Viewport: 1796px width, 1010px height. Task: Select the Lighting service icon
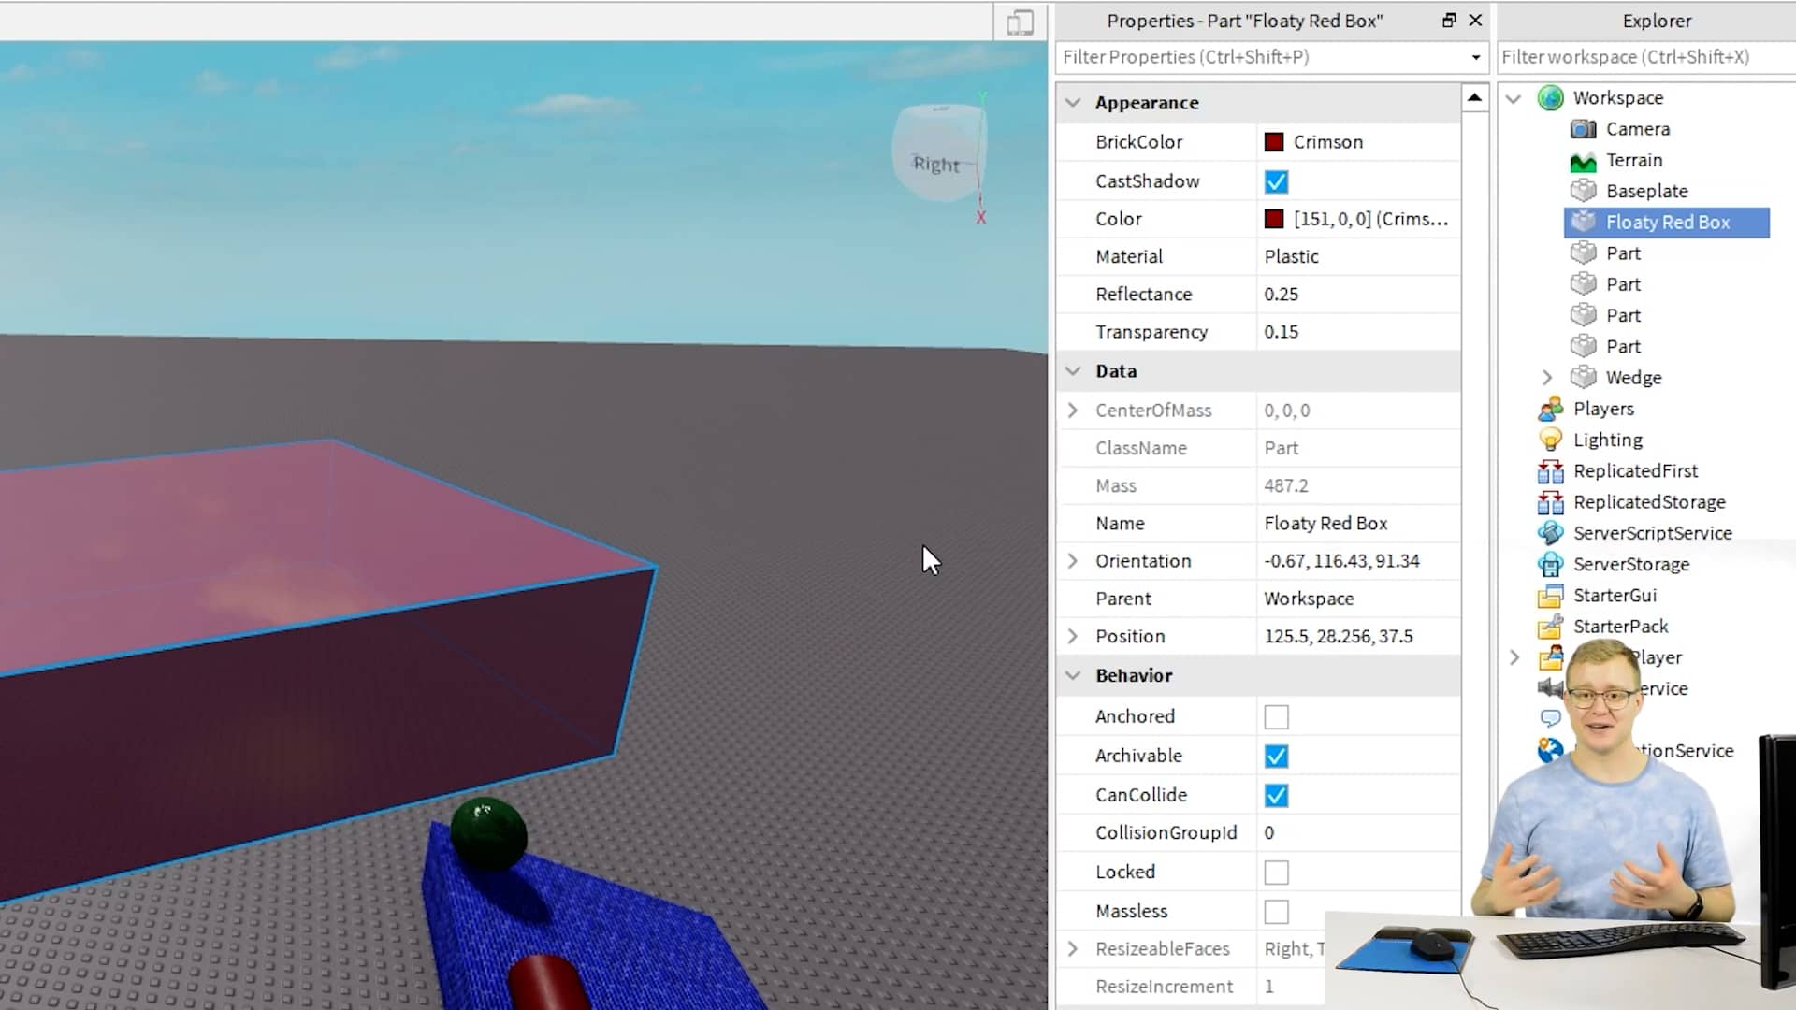pos(1551,440)
